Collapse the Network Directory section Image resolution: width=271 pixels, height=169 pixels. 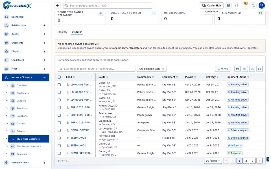pyautogui.click(x=44, y=77)
